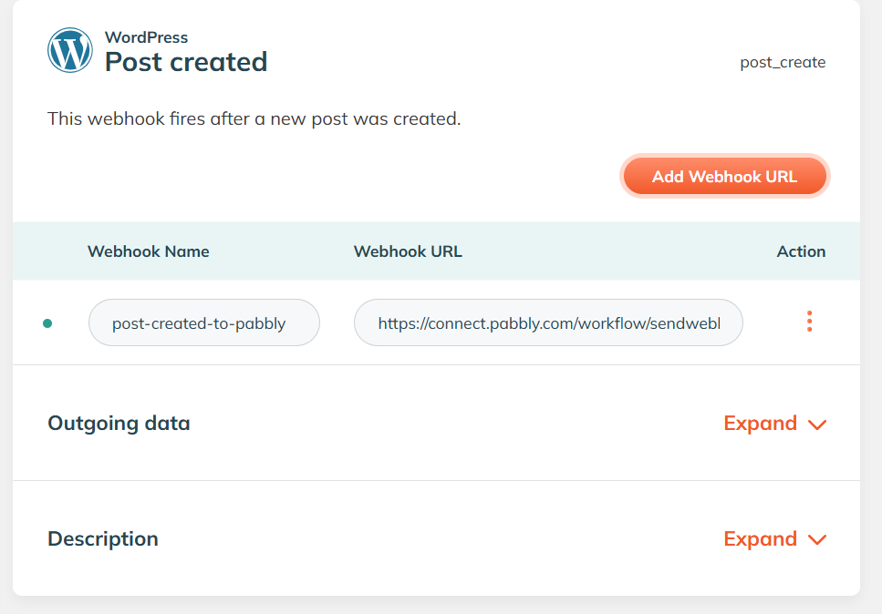Select the post-created-to-pabbly name field
This screenshot has height=614, width=882.
(204, 322)
